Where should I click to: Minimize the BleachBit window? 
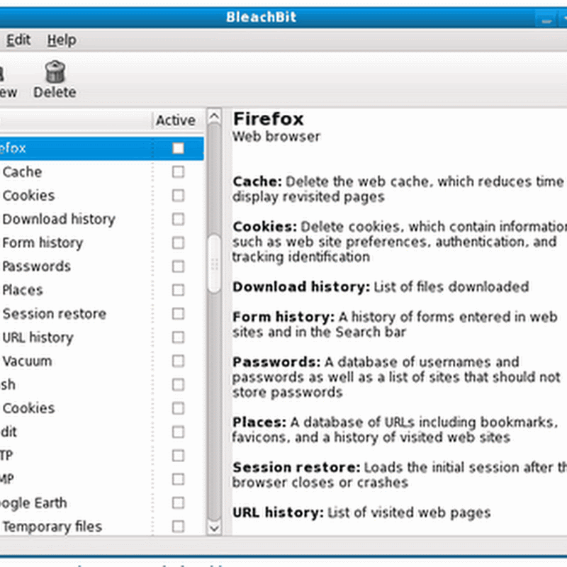tap(546, 19)
